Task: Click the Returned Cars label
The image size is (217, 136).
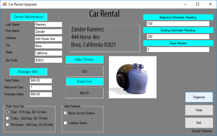Action: [14, 87]
